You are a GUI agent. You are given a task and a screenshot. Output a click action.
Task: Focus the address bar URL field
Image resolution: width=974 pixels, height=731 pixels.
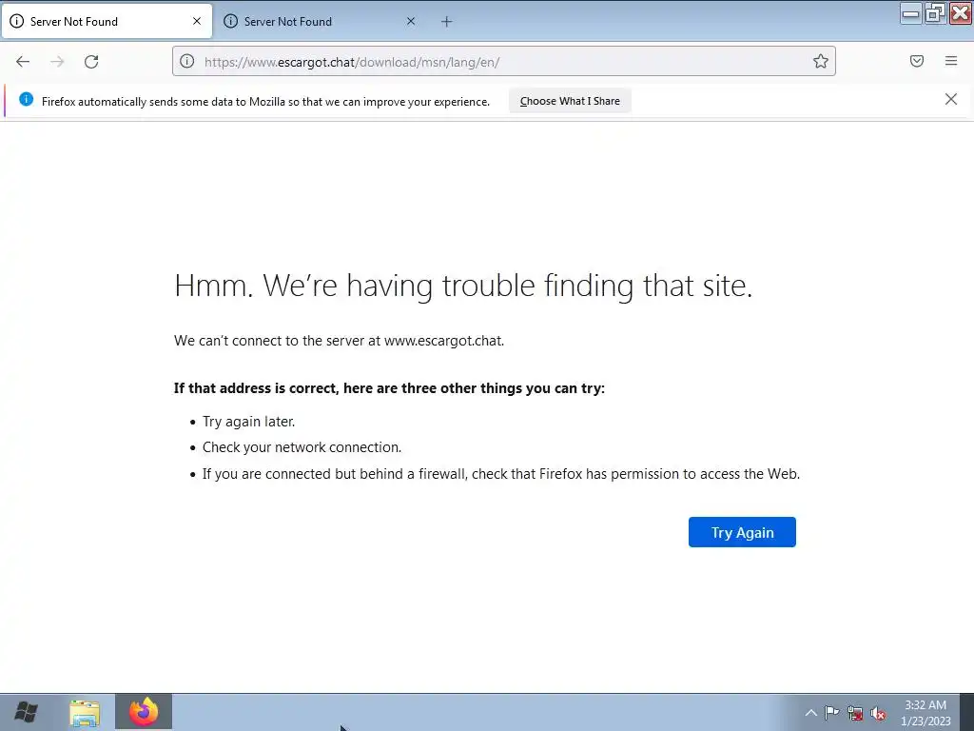point(503,62)
